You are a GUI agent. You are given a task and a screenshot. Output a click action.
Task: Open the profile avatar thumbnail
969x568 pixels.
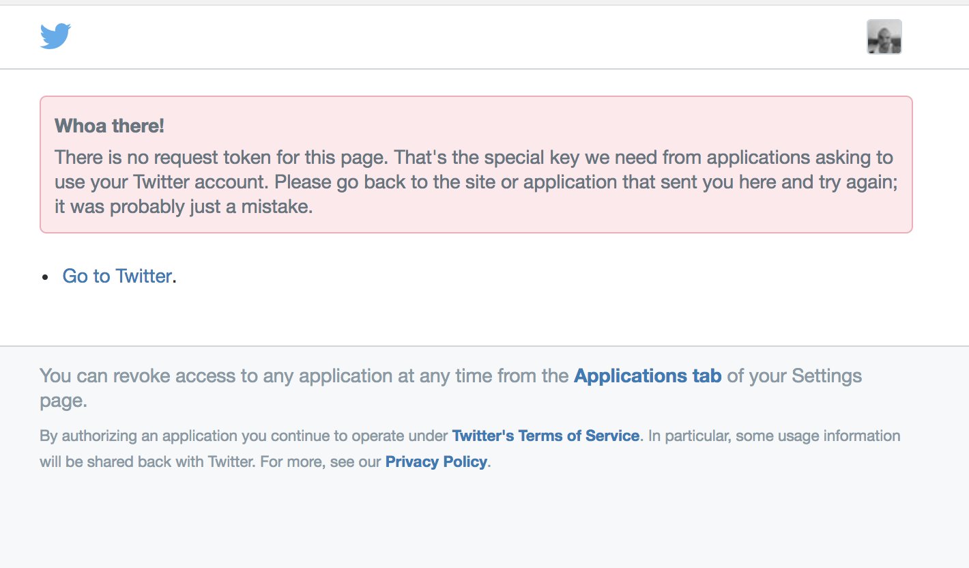pyautogui.click(x=884, y=37)
